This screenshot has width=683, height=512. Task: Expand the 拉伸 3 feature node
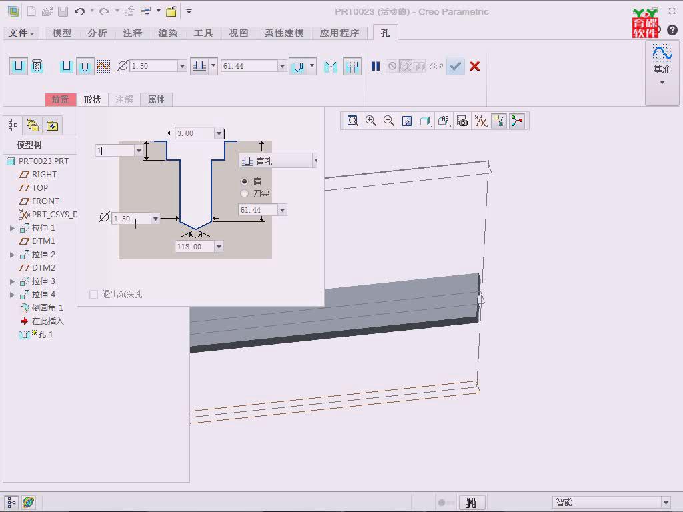click(x=12, y=281)
